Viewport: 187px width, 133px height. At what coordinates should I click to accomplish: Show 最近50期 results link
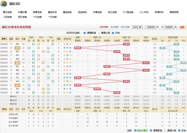pyautogui.click(x=104, y=27)
